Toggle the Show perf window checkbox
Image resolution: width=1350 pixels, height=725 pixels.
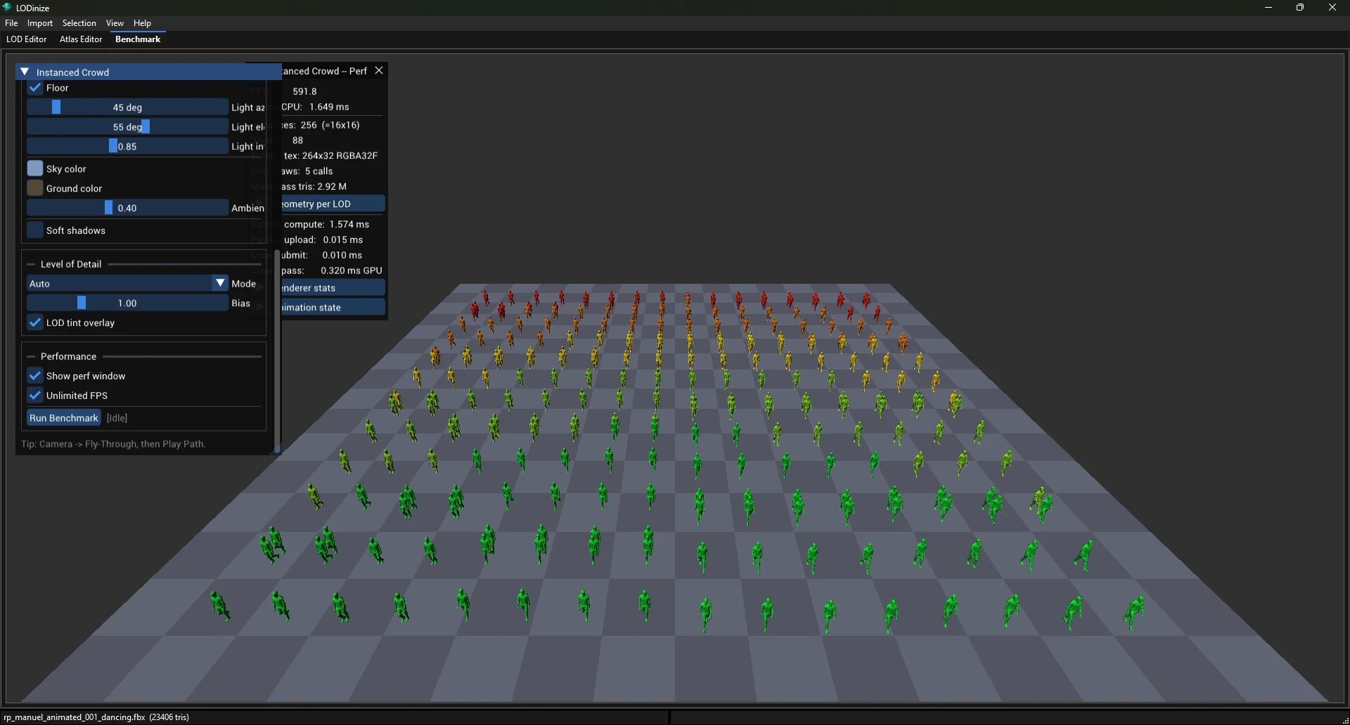(x=35, y=376)
